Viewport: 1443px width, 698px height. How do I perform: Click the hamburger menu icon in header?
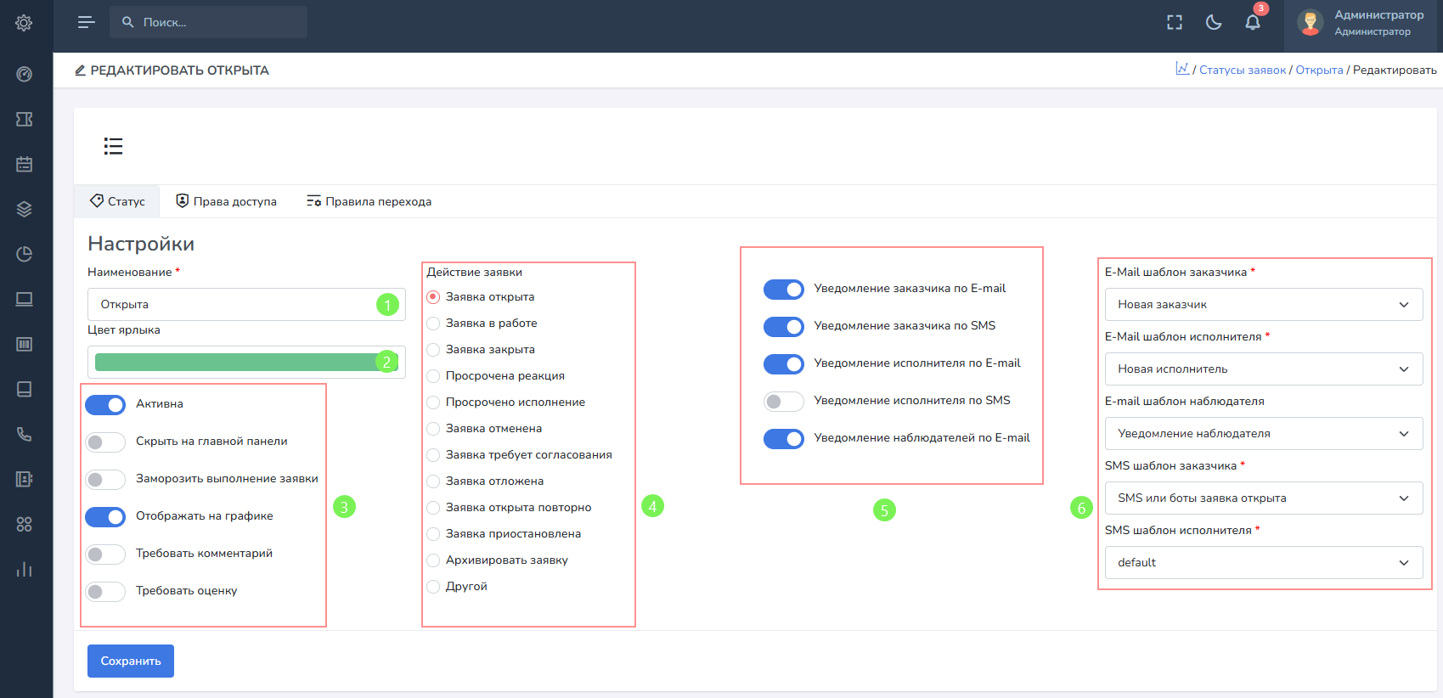pyautogui.click(x=86, y=22)
